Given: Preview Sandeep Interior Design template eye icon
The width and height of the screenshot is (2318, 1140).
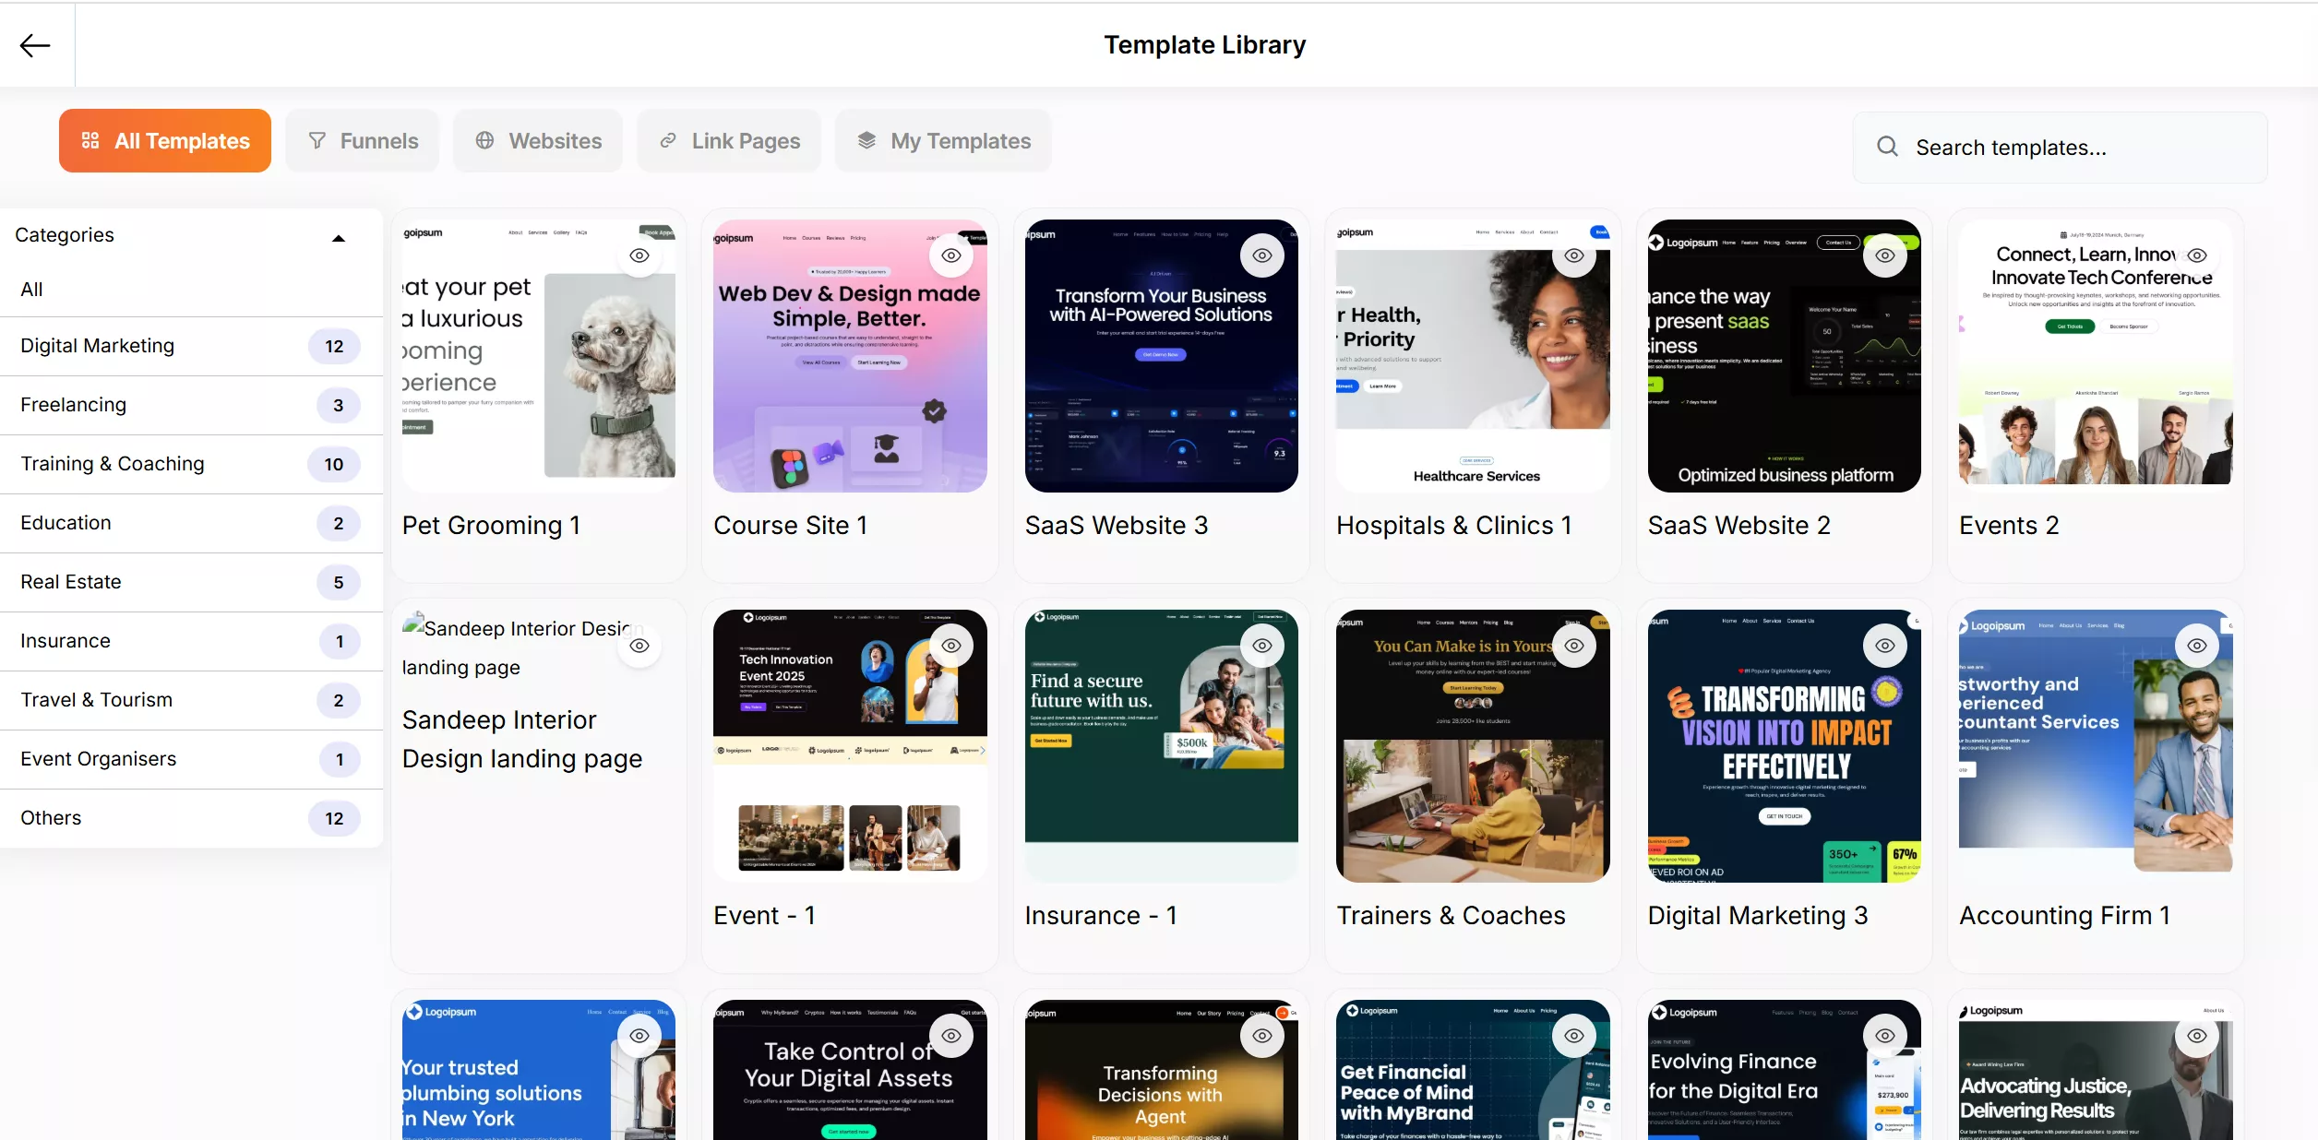Looking at the screenshot, I should click(639, 646).
